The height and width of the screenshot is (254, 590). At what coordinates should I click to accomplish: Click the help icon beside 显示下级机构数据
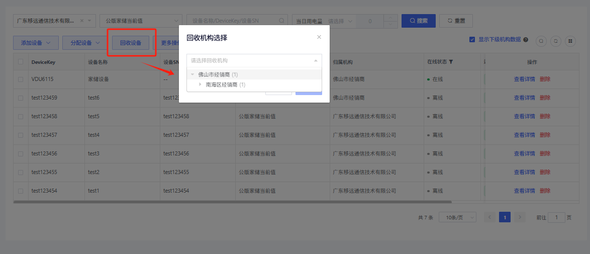coord(526,40)
